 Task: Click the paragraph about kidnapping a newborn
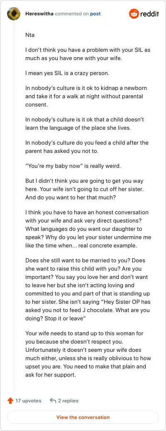point(86,97)
